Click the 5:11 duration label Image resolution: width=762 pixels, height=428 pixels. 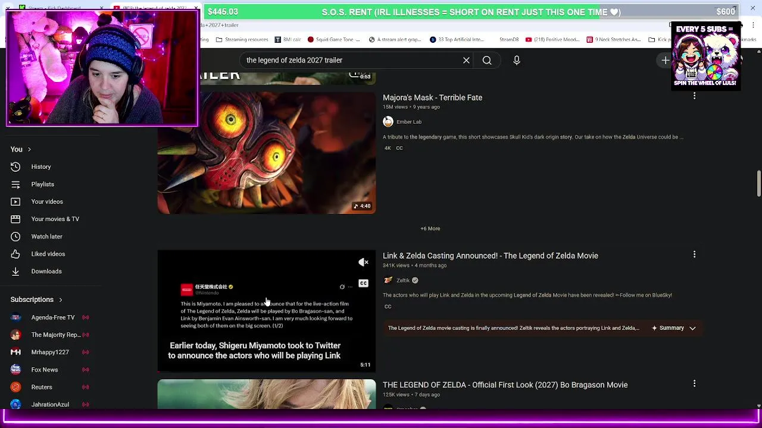click(365, 364)
